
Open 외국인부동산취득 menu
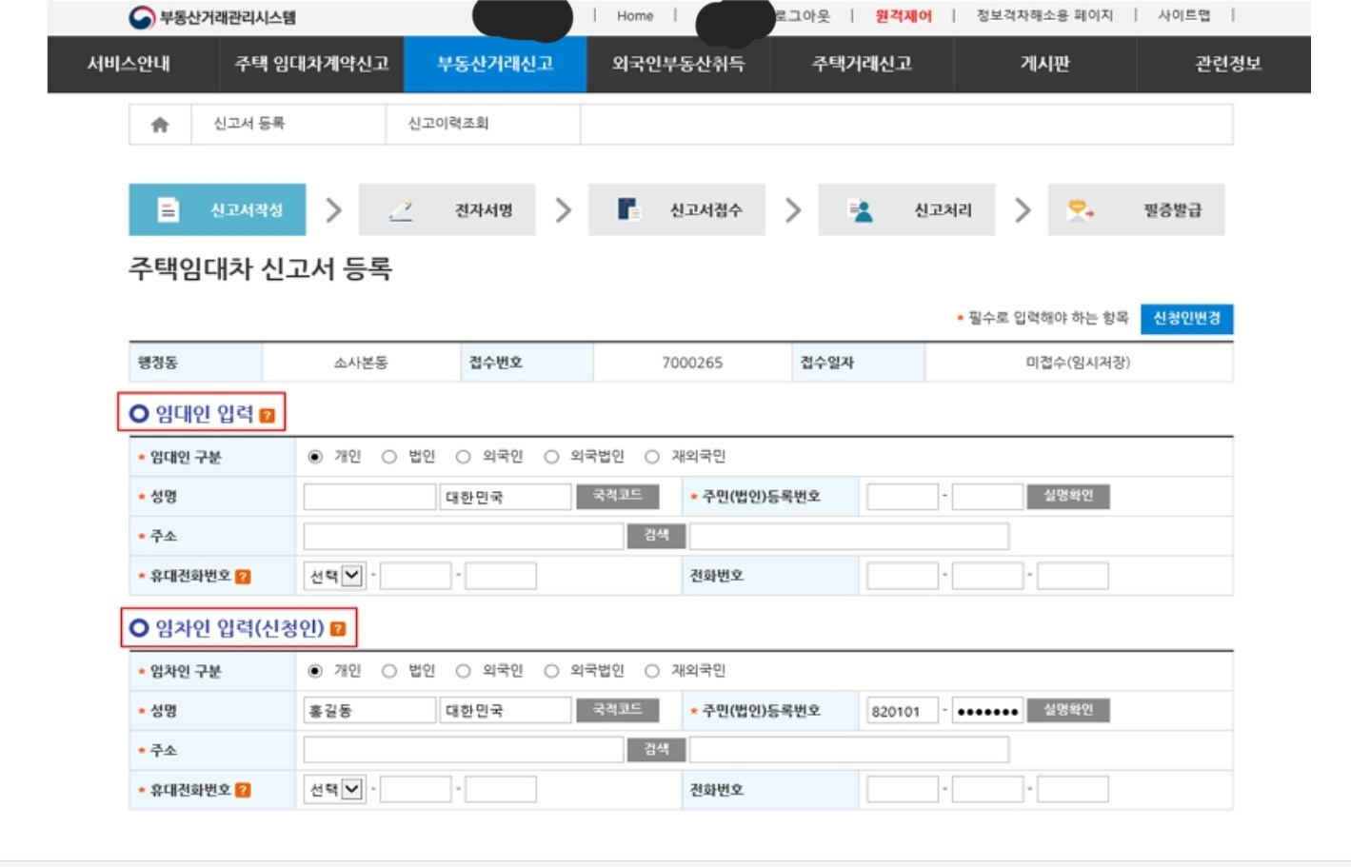678,64
